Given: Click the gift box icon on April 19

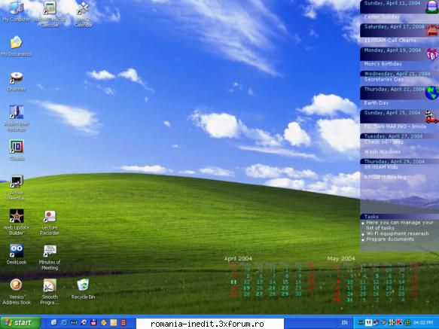Looking at the screenshot, I should click(x=432, y=54).
